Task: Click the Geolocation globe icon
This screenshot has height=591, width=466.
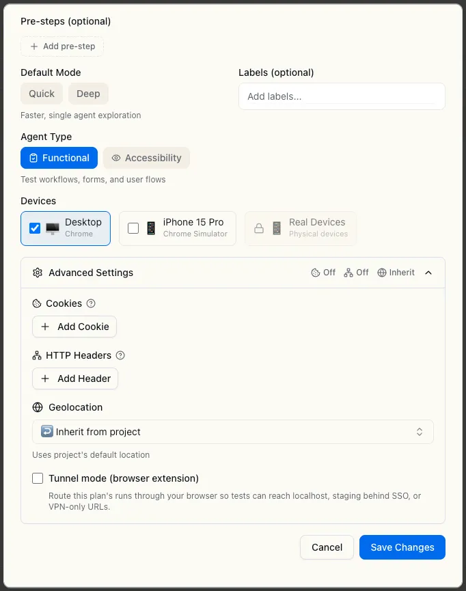Action: (36, 407)
